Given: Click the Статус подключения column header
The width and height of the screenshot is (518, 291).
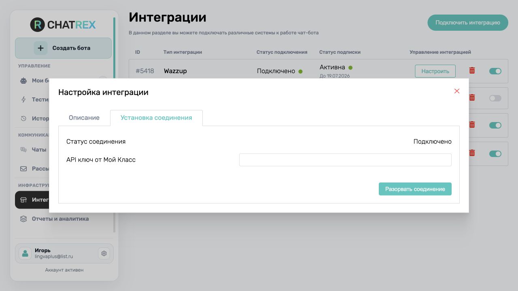Looking at the screenshot, I should pos(282,52).
